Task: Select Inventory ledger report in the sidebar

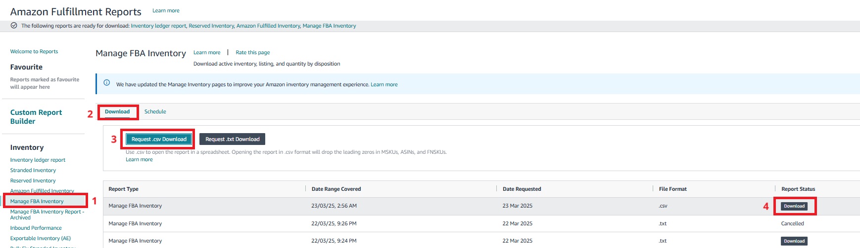Action: [38, 160]
